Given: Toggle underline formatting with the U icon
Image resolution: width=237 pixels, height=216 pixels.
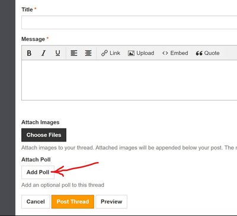Looking at the screenshot, I should coord(57,53).
